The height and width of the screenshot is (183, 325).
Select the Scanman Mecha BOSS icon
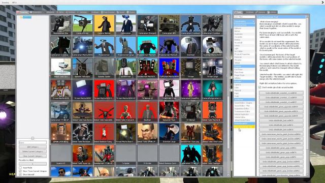click(212, 46)
